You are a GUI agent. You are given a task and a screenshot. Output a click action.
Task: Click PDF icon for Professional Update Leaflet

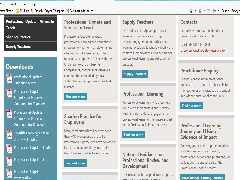[9, 149]
